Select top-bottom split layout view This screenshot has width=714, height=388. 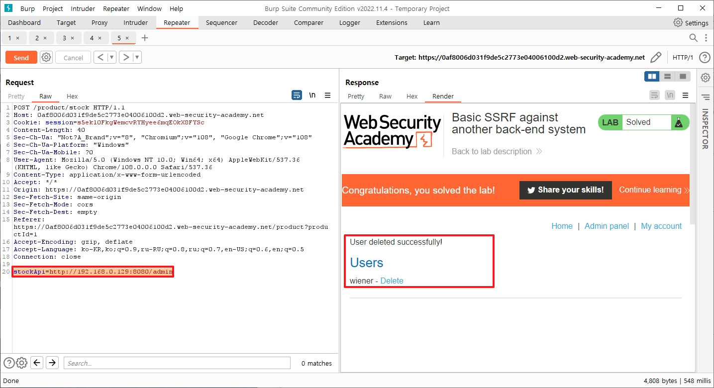[x=667, y=76]
